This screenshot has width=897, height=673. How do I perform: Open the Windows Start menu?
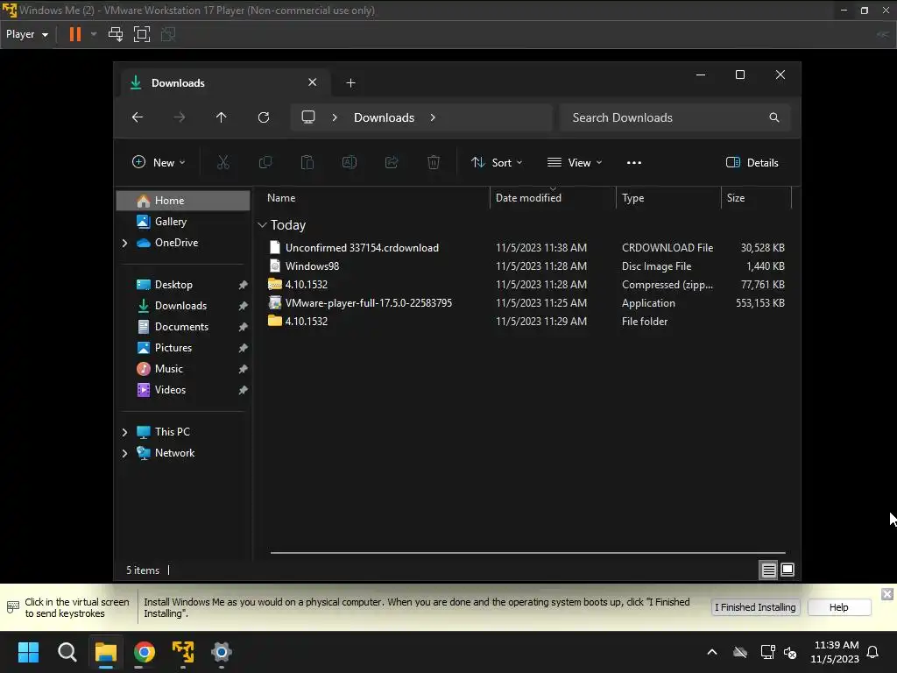coord(28,652)
